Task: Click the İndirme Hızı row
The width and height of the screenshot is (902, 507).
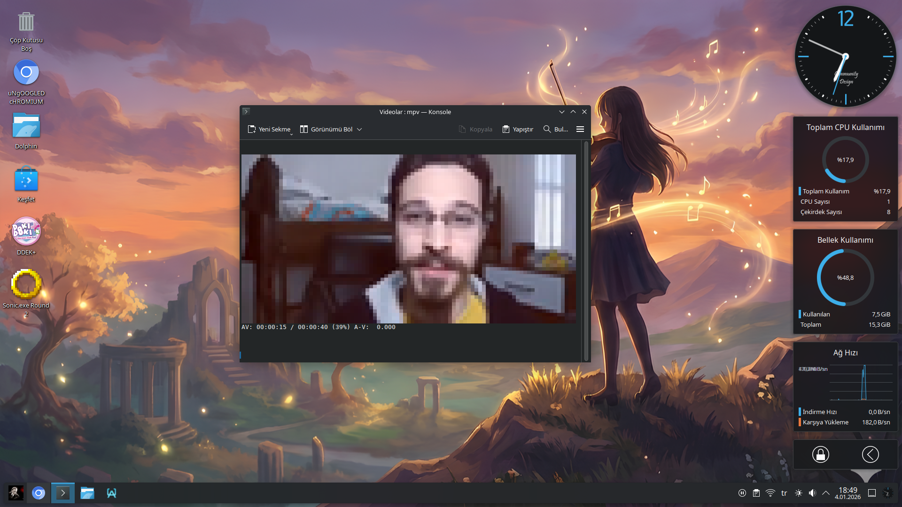Action: point(845,412)
